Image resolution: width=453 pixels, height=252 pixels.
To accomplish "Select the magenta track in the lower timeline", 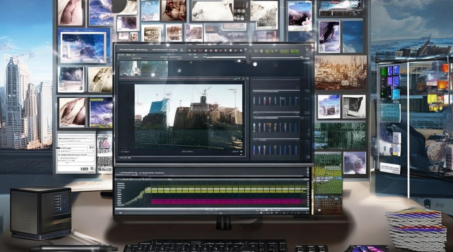I will 226,201.
